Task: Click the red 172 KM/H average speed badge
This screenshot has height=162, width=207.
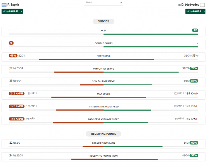Action: pos(17,106)
